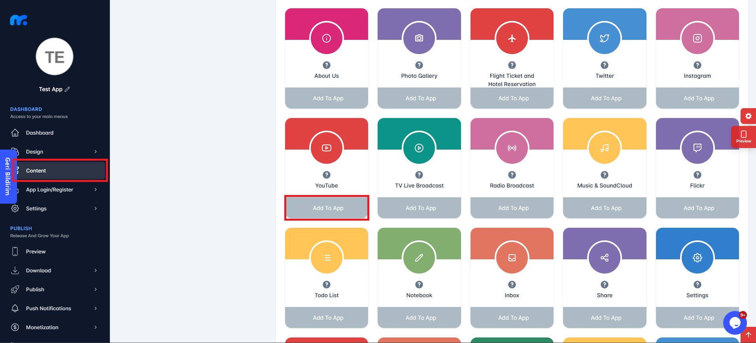The height and width of the screenshot is (343, 756).
Task: Add TV Live Broadcast to app
Action: click(419, 208)
